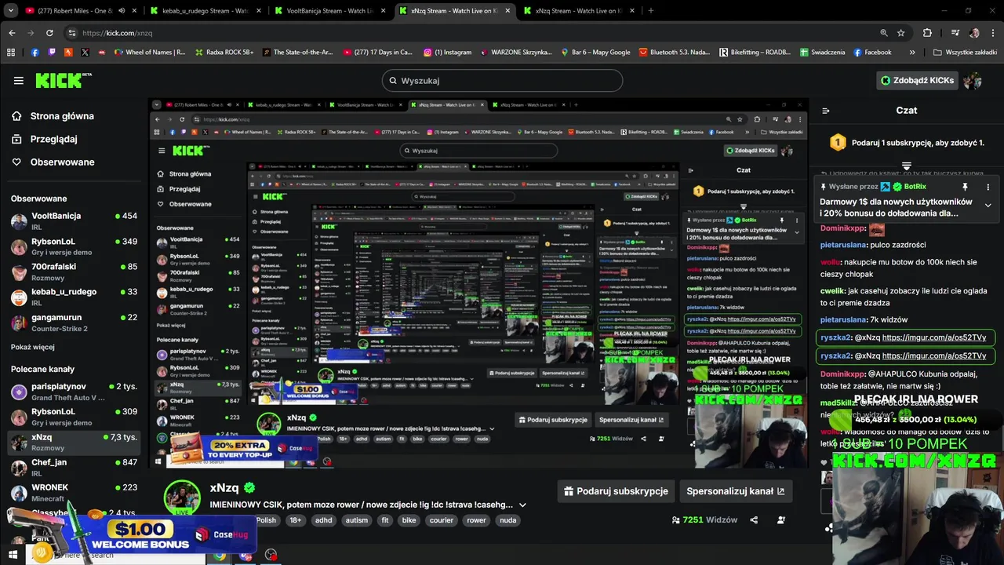Click the xNzq streamer avatar with LIVE badge
Screen dimensions: 1004x565
click(x=182, y=498)
